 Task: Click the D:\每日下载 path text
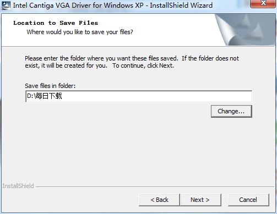coord(45,96)
